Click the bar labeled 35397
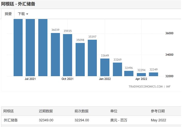Image resolution: width=183 pixels, height=127 pixels. [92, 58]
